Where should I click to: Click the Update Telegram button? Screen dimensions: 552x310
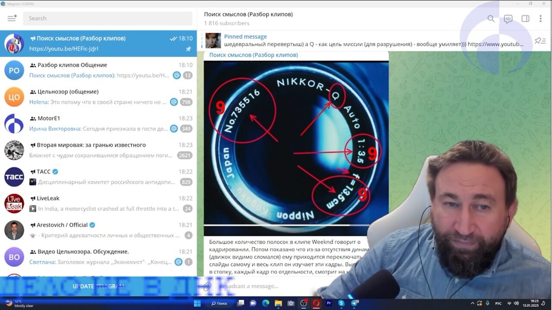click(x=98, y=286)
